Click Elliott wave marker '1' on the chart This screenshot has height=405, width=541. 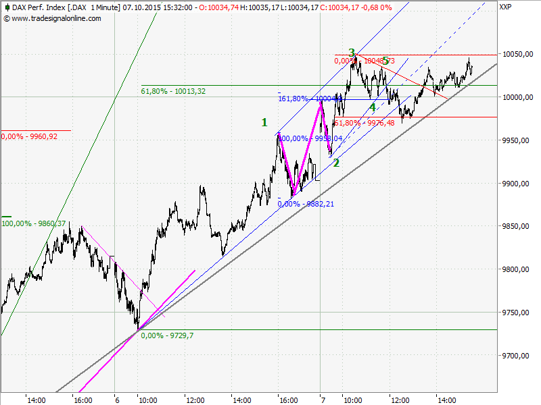[x=264, y=123]
